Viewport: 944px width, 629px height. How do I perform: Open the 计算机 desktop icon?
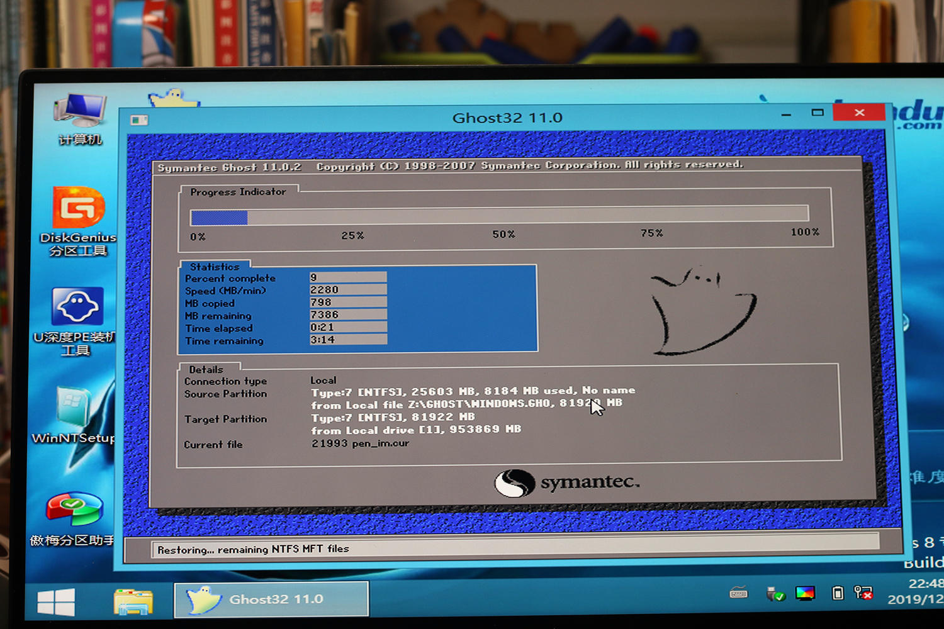(x=80, y=120)
